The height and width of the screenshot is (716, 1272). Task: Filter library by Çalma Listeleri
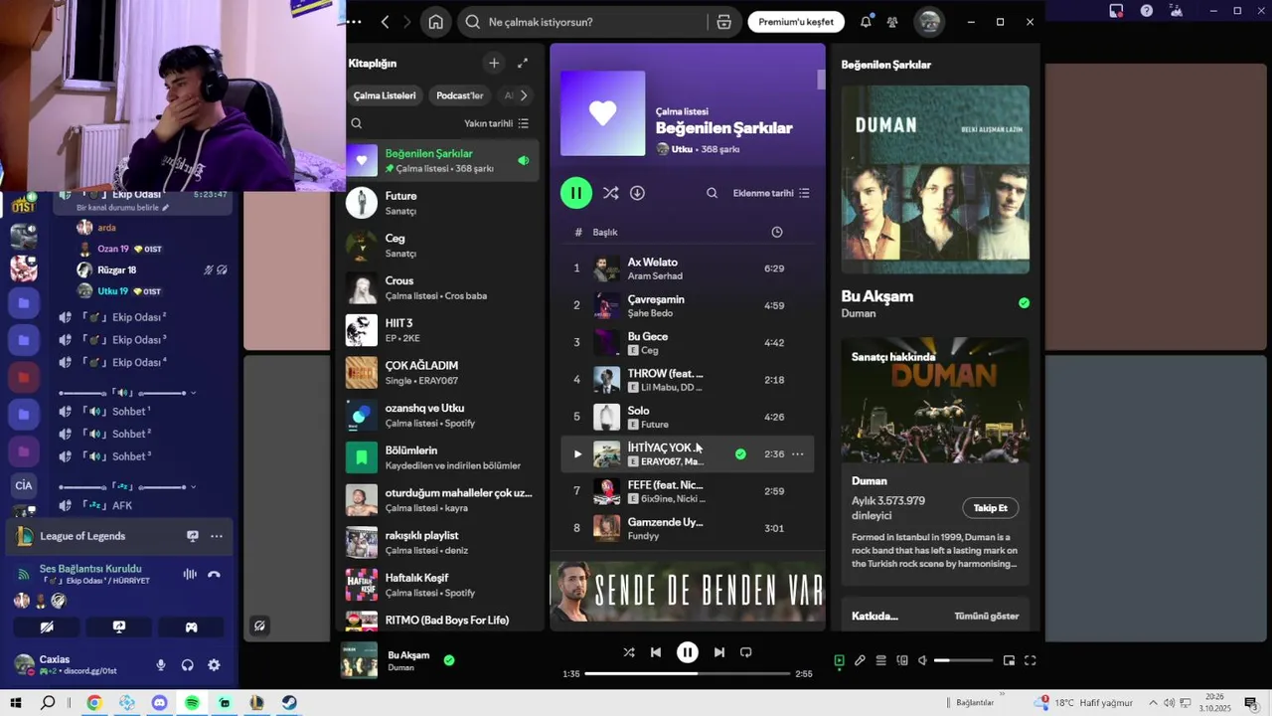[x=385, y=95]
